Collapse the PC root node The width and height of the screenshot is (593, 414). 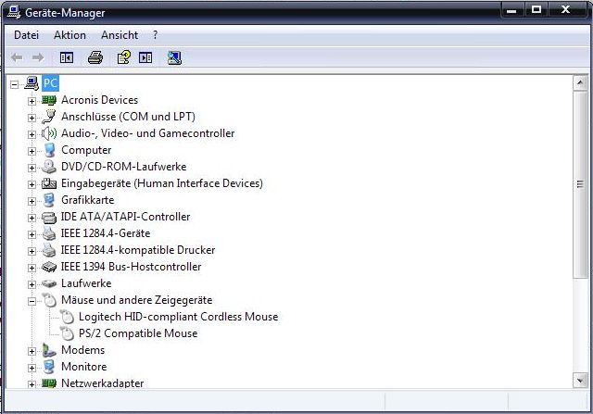point(15,84)
